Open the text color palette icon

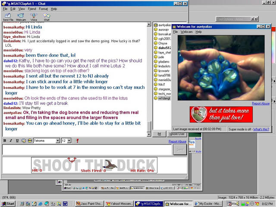[23, 141]
